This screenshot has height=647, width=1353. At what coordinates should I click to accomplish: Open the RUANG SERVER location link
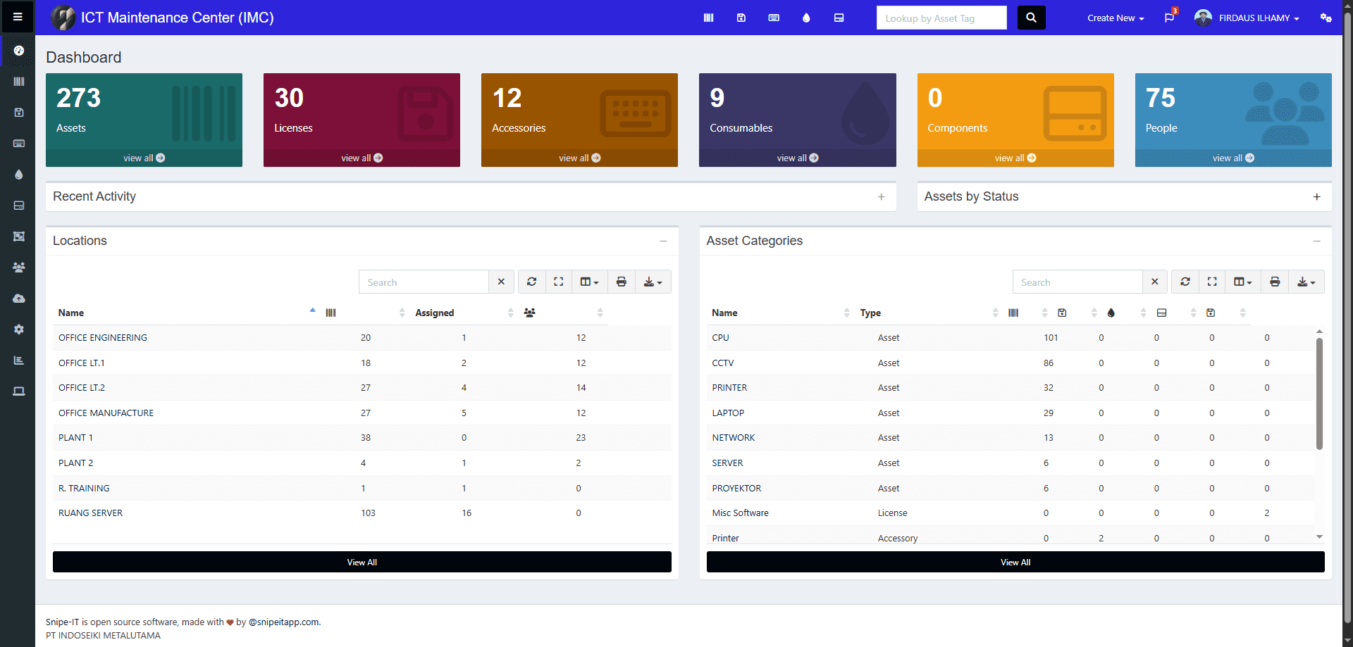point(90,513)
